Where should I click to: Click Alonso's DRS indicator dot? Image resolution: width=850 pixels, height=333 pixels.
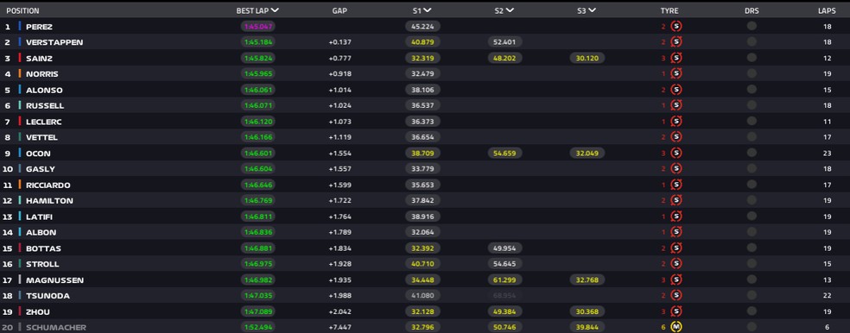[752, 90]
